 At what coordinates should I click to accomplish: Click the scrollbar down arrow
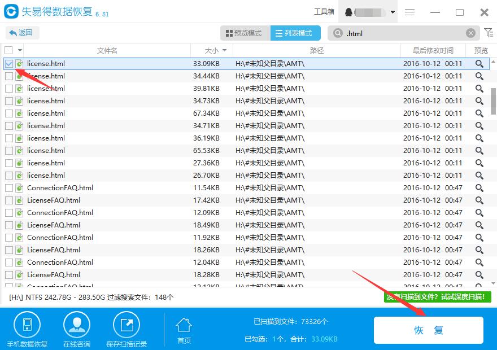493,283
